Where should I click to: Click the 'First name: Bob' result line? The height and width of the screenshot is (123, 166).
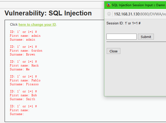pos(23,95)
